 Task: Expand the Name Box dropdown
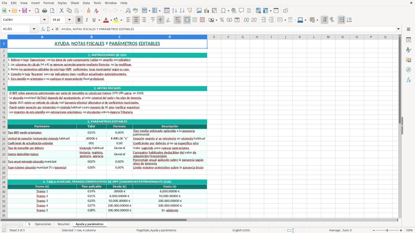34,29
